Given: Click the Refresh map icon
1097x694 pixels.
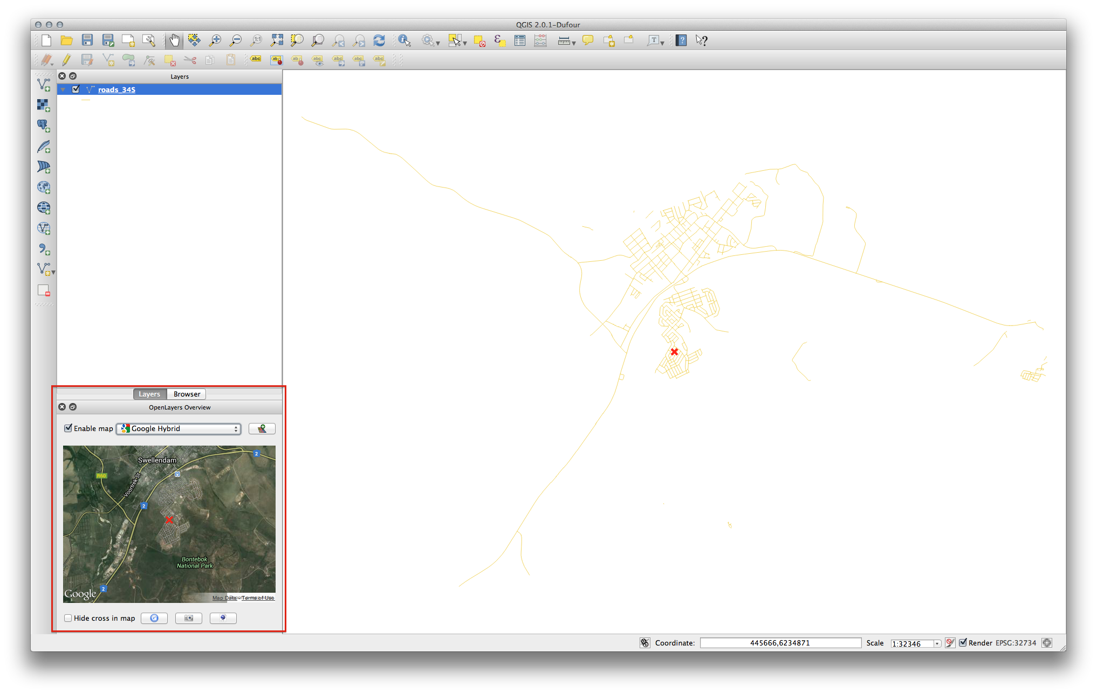Looking at the screenshot, I should [x=379, y=40].
